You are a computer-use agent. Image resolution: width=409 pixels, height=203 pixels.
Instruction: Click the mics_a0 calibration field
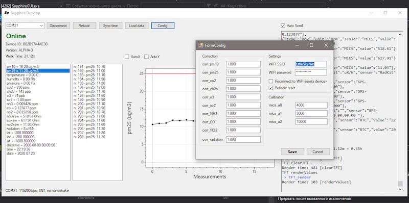[311, 105]
